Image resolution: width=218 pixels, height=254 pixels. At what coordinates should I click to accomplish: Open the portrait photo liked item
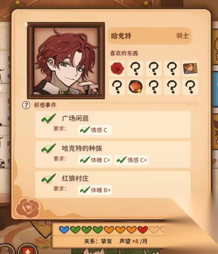[x=190, y=68]
